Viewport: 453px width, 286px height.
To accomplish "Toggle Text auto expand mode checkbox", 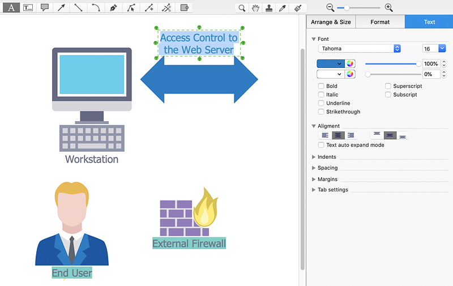I will pyautogui.click(x=321, y=145).
